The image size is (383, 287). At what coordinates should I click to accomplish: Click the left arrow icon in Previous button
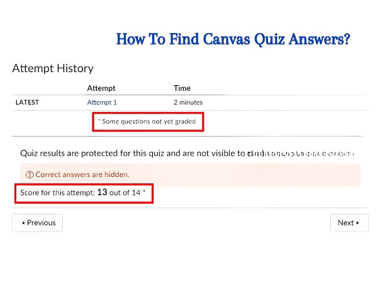pyautogui.click(x=23, y=222)
